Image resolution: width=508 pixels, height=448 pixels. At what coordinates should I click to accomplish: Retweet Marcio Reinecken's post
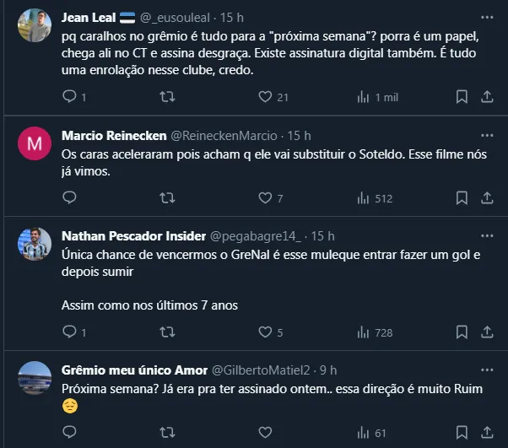coord(167,198)
